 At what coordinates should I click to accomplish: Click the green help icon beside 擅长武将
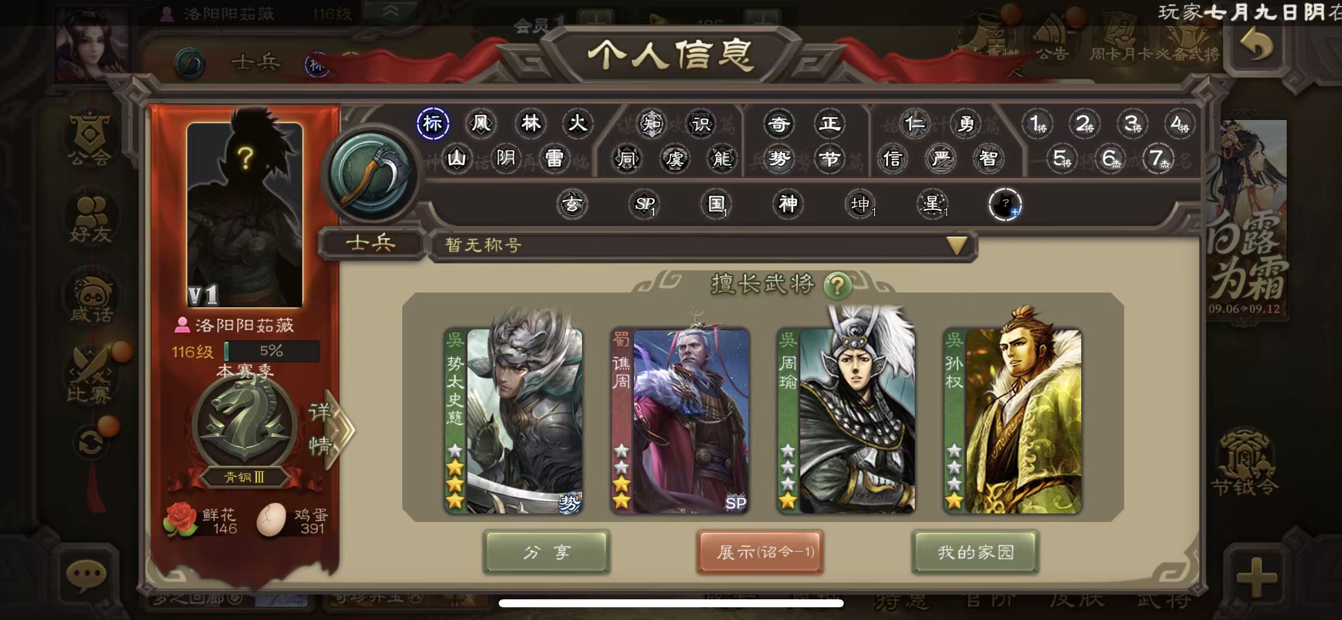837,286
